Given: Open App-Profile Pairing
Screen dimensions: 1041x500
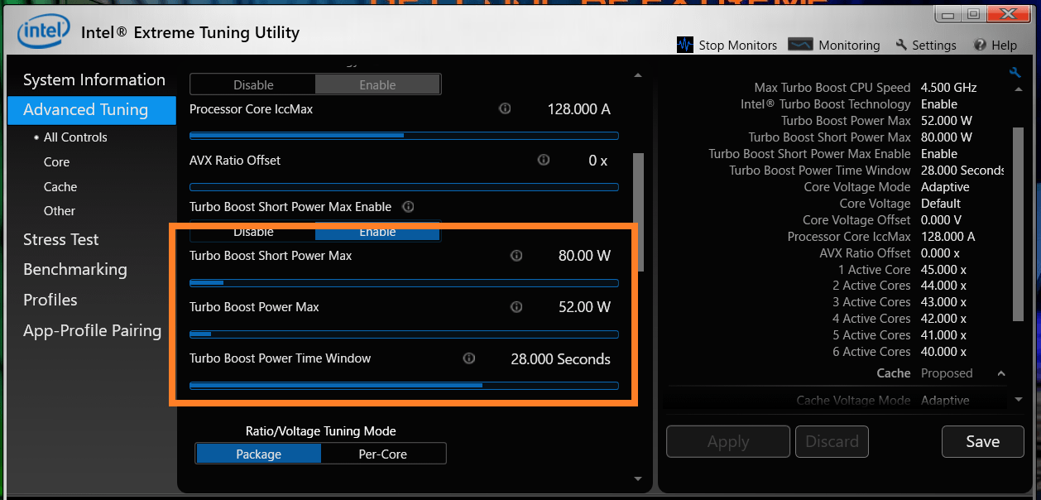Looking at the screenshot, I should click(x=93, y=330).
